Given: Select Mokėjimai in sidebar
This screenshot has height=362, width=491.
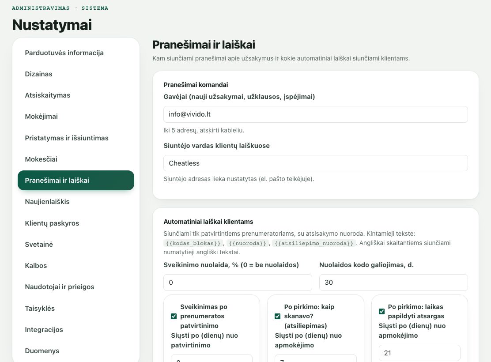Looking at the screenshot, I should pos(76,117).
